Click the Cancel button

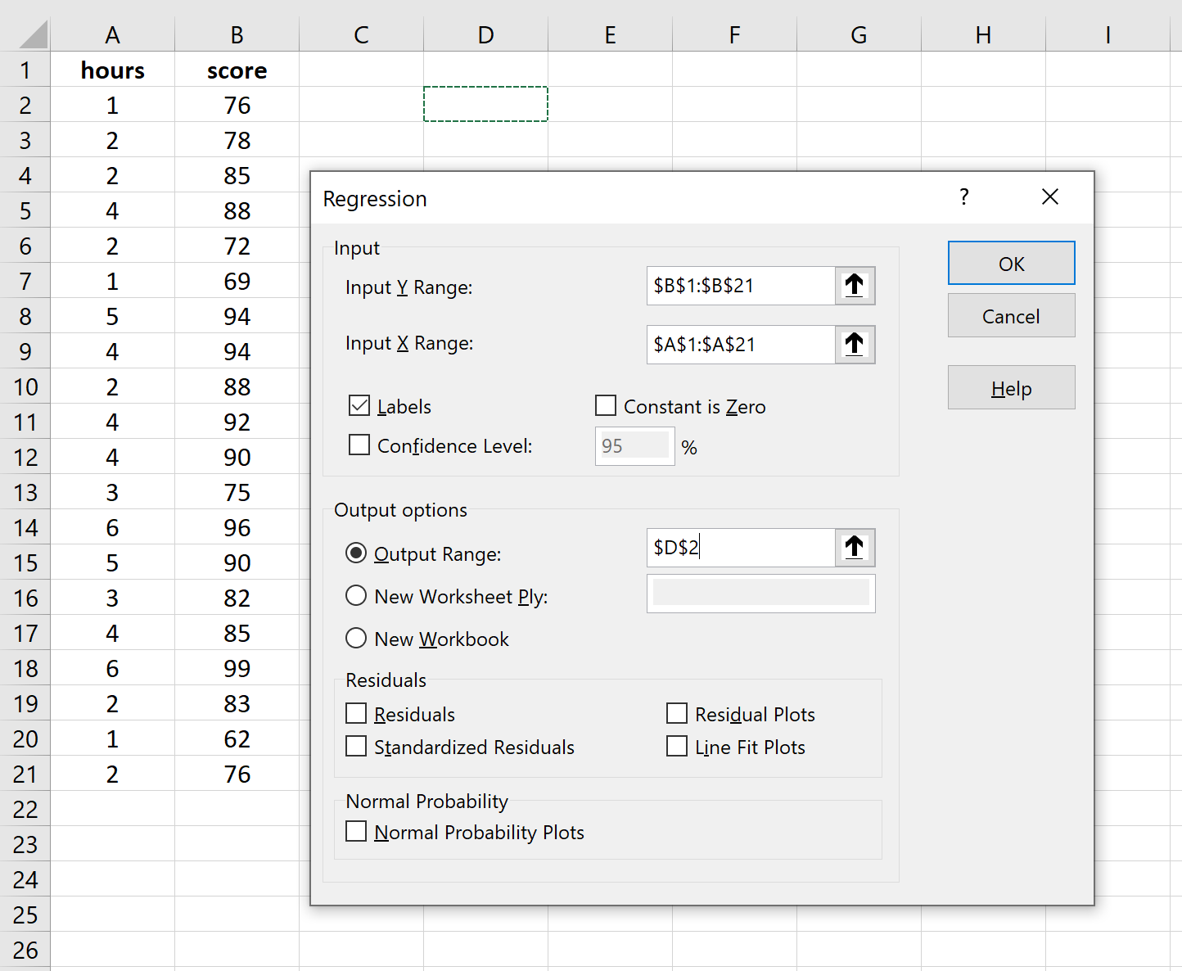point(1011,316)
